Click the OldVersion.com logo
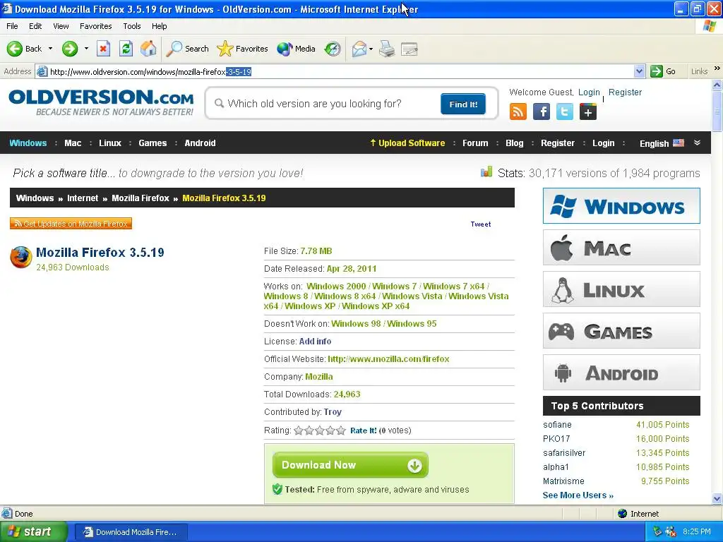This screenshot has width=723, height=542. tap(101, 102)
